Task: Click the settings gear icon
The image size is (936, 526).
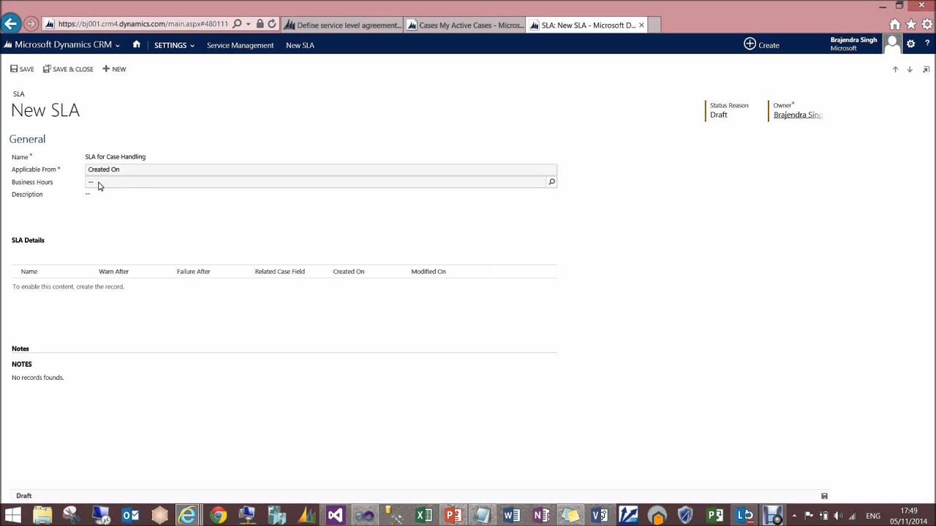Action: click(x=910, y=45)
